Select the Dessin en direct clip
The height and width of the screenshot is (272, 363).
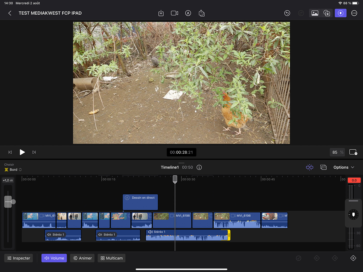[x=140, y=202]
